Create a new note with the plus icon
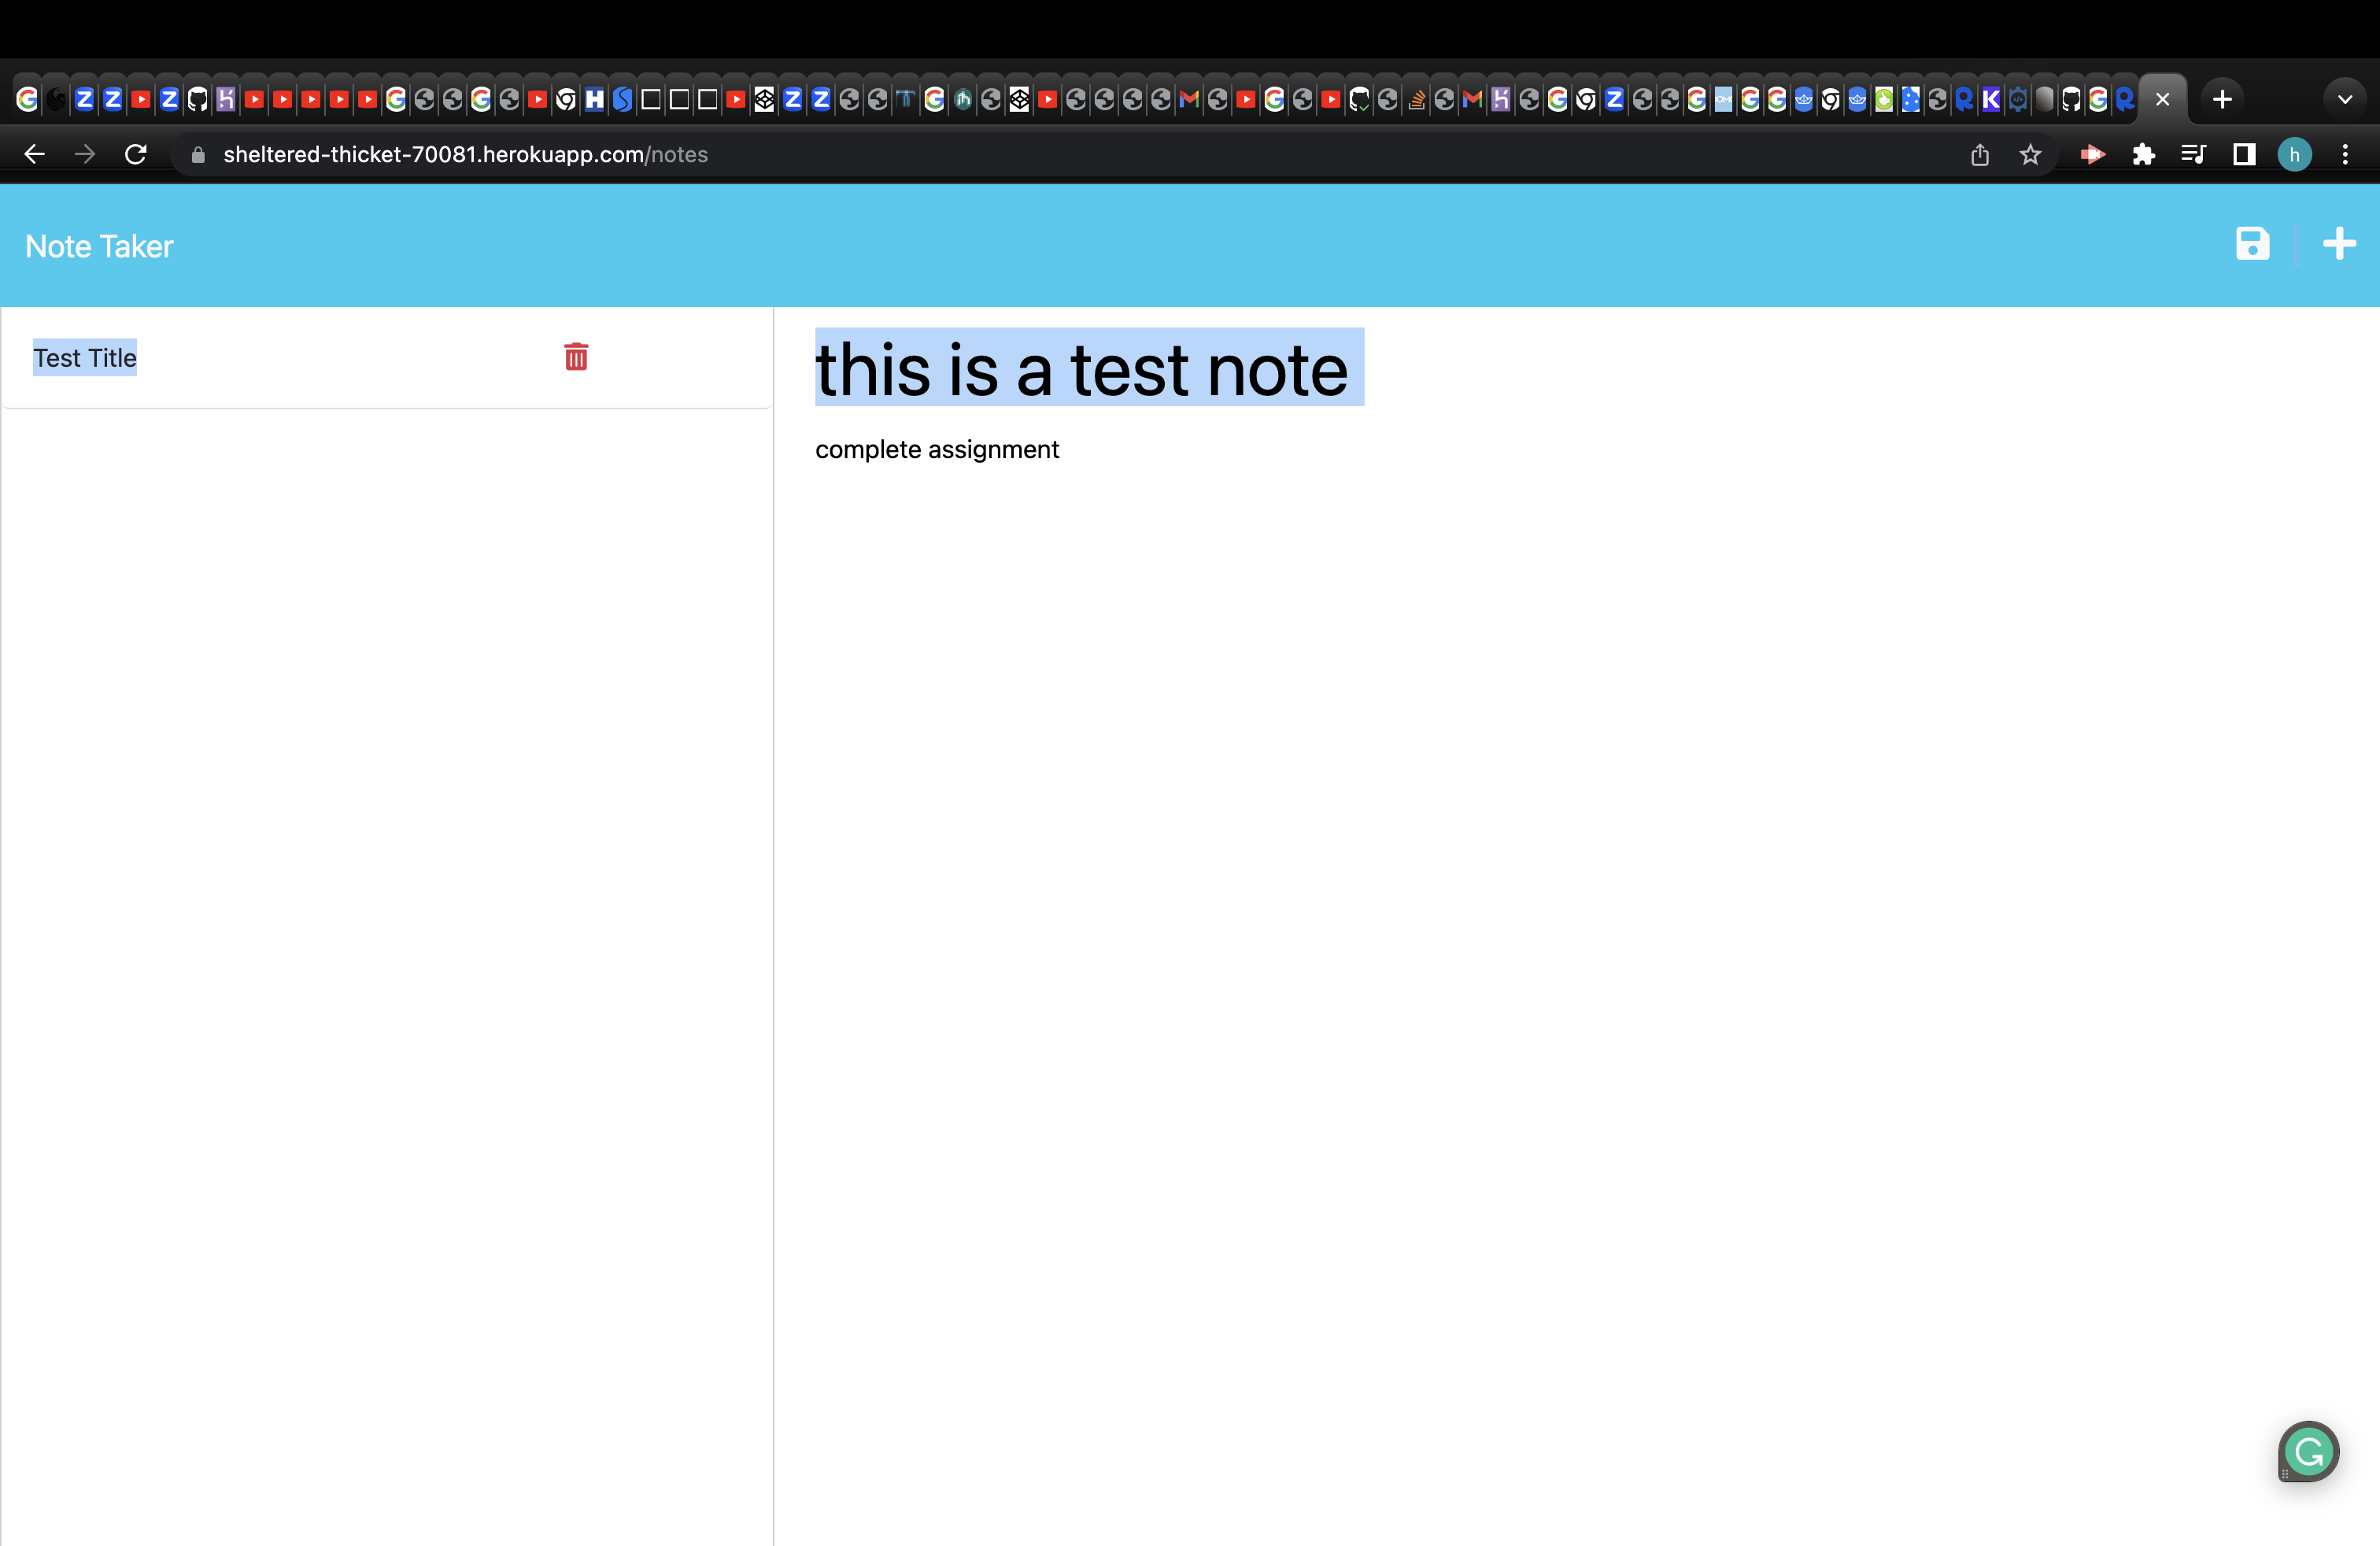The image size is (2380, 1546). [x=2340, y=243]
